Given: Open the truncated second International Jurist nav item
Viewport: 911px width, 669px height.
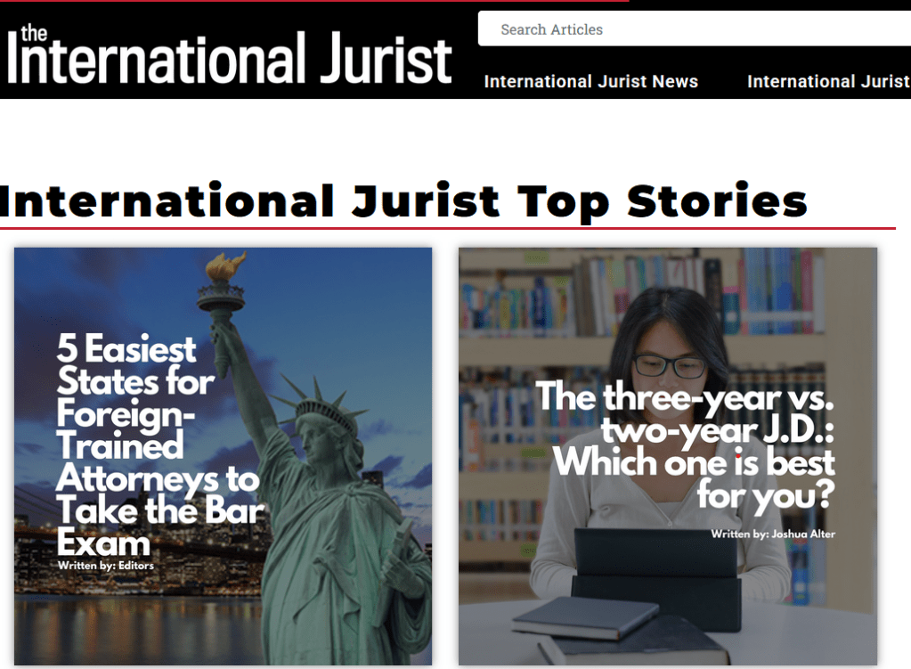Looking at the screenshot, I should pos(828,82).
